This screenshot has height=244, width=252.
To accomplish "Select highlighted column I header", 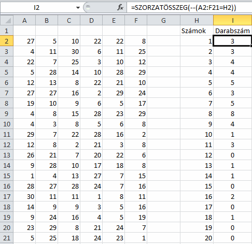I will [232, 20].
